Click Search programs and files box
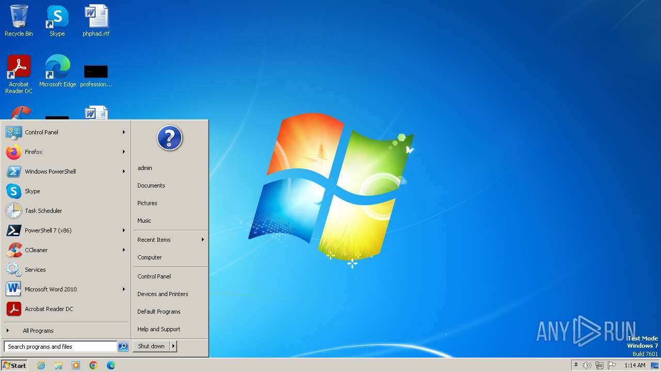The width and height of the screenshot is (661, 372). coord(60,347)
